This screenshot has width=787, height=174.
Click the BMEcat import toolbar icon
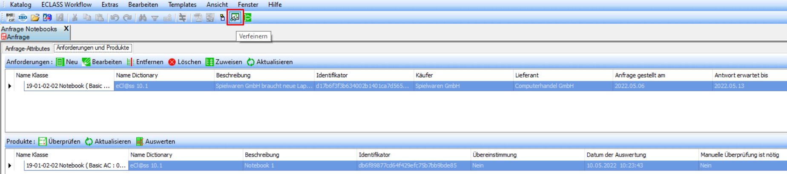tap(10, 17)
